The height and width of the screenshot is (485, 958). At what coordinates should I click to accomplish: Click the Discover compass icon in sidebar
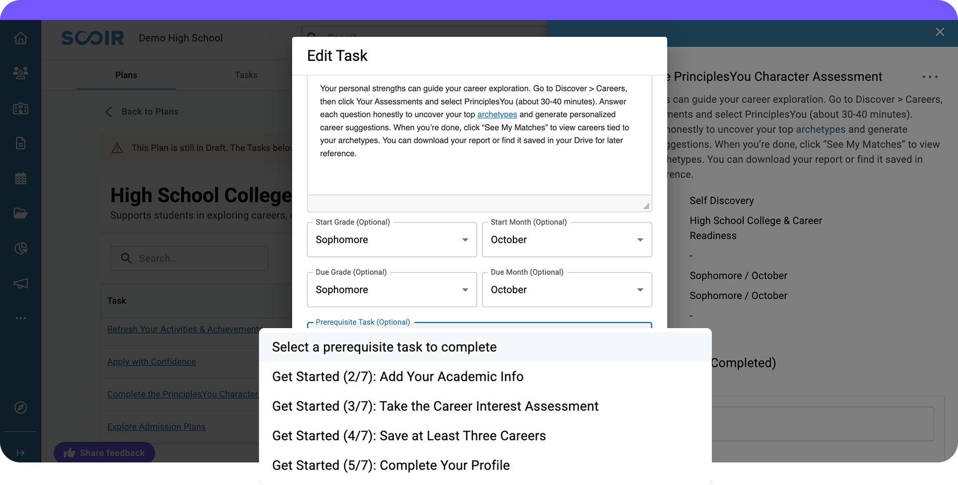click(21, 408)
